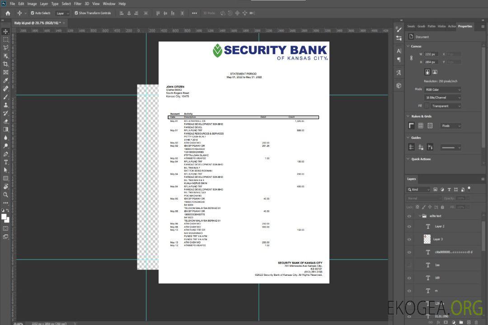Image resolution: width=488 pixels, height=325 pixels.
Task: Select the Gradient tool
Action: pos(5,130)
